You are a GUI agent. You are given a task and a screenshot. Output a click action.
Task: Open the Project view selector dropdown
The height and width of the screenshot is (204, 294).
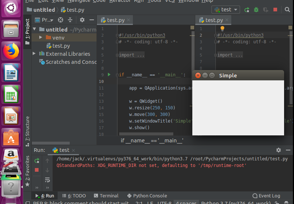[44, 20]
